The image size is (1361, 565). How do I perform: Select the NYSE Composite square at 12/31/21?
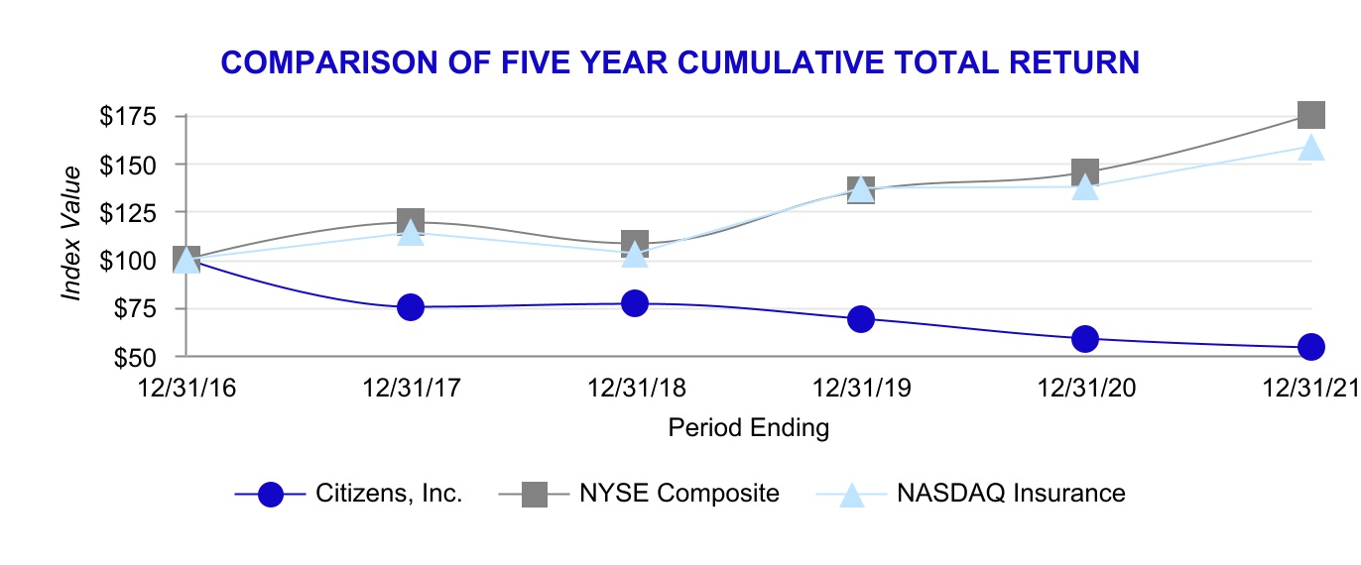[x=1310, y=115]
